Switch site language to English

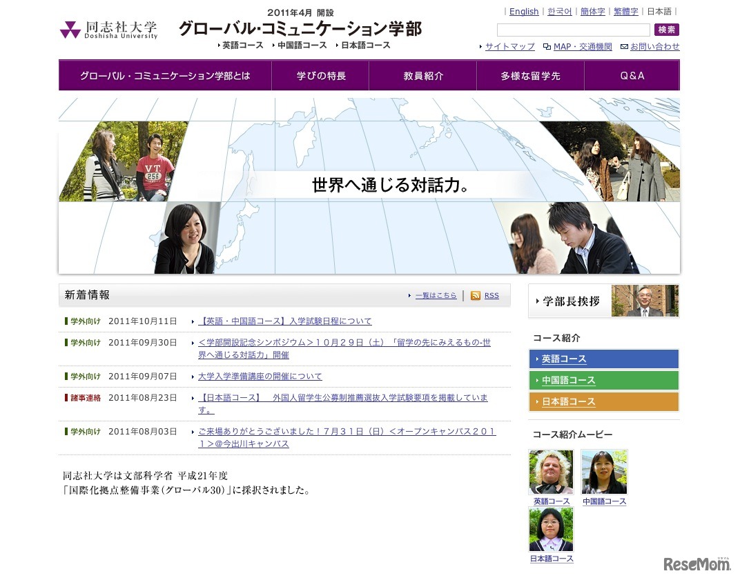pyautogui.click(x=523, y=12)
